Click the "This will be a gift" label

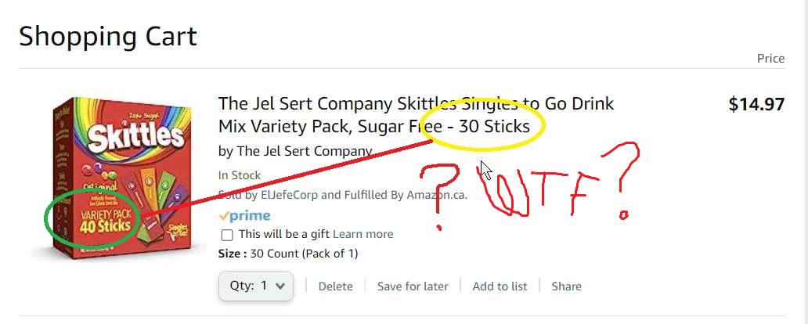point(283,234)
